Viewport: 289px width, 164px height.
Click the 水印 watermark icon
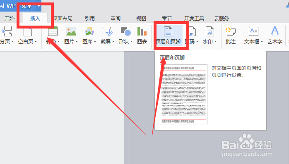[210, 31]
